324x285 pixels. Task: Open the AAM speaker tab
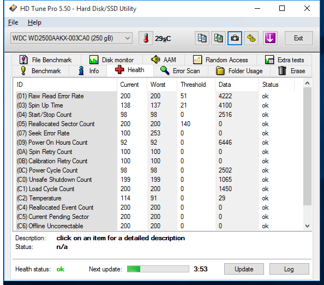pyautogui.click(x=164, y=60)
